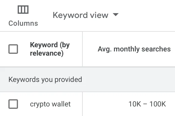175x116 pixels.
Task: Click the word Keyword in Keyword view
Action: click(70, 15)
